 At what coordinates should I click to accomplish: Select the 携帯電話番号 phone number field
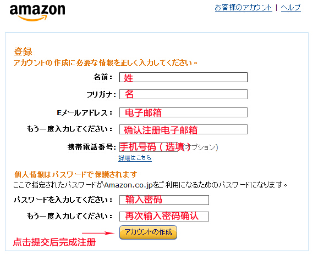(x=149, y=147)
